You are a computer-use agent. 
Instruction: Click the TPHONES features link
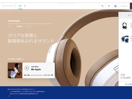pyautogui.click(x=16, y=59)
